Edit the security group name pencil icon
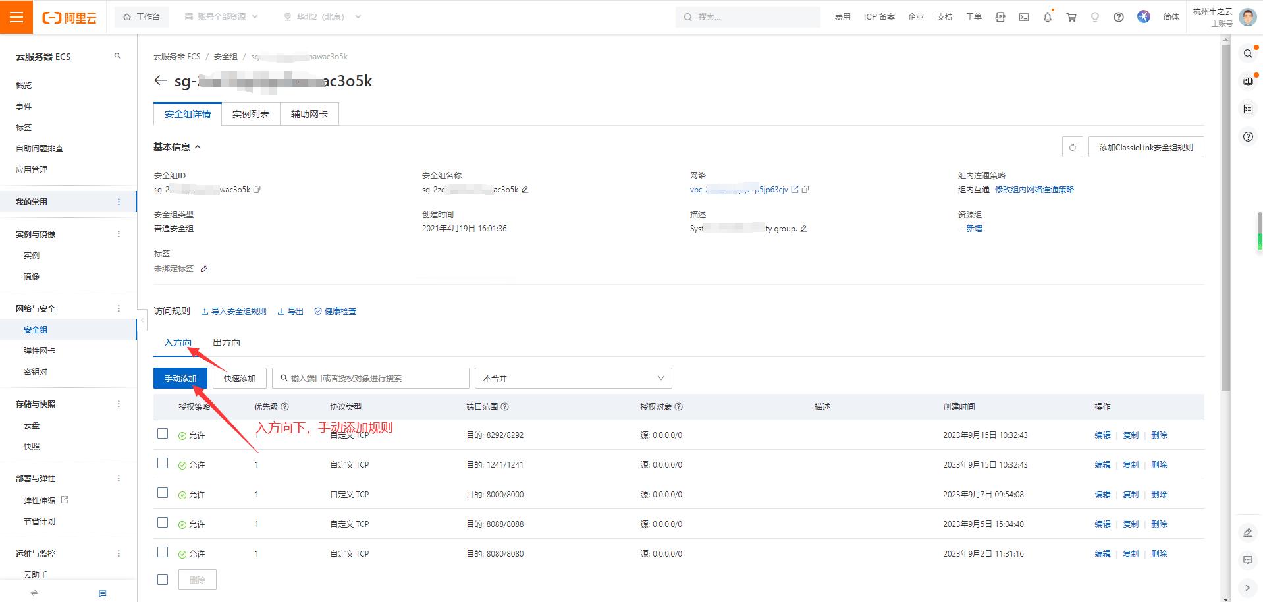The image size is (1263, 602). click(x=525, y=190)
